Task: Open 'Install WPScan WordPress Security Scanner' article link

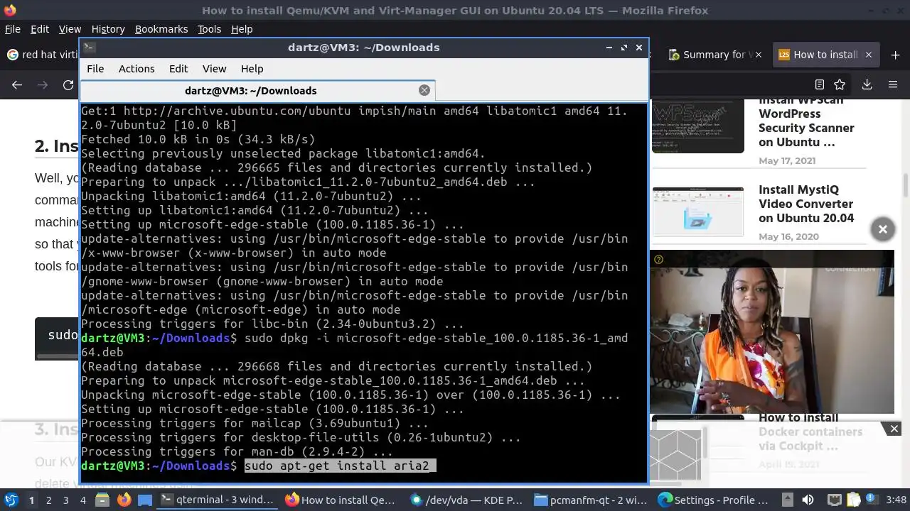Action: [x=806, y=121]
